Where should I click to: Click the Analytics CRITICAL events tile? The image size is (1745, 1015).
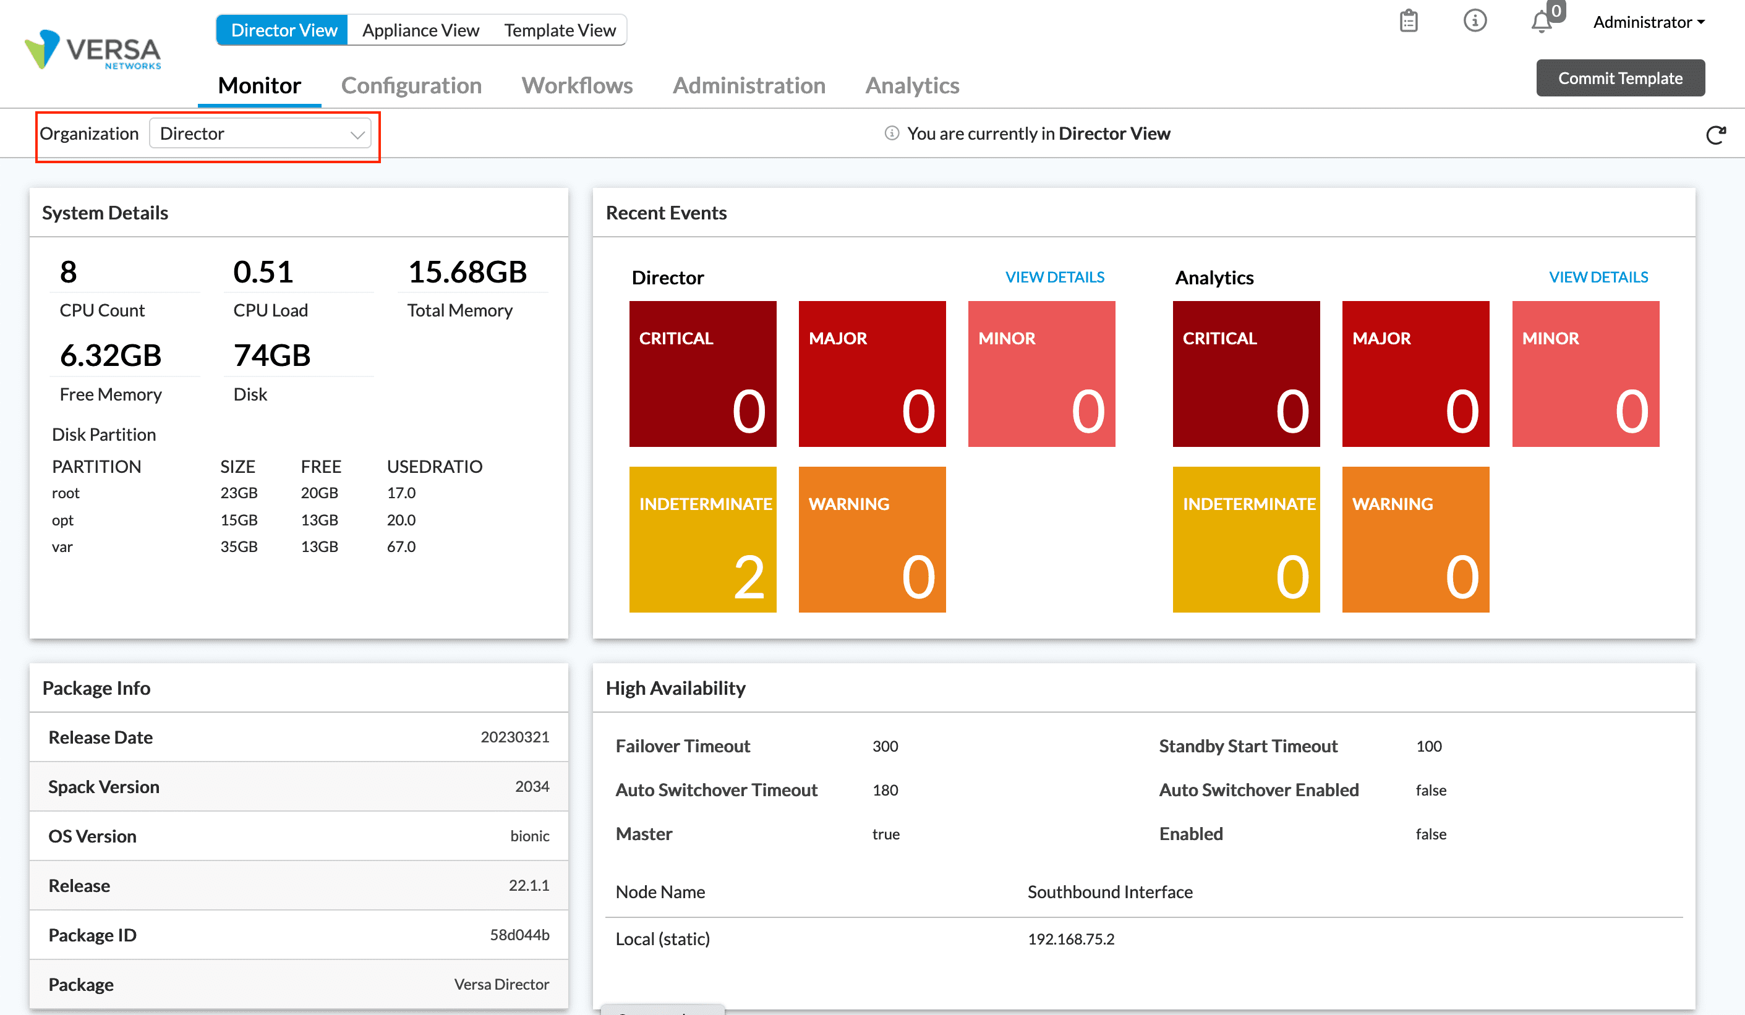[x=1247, y=374]
